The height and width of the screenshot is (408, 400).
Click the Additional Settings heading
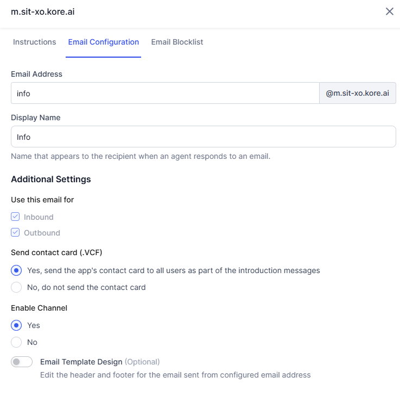(x=51, y=179)
